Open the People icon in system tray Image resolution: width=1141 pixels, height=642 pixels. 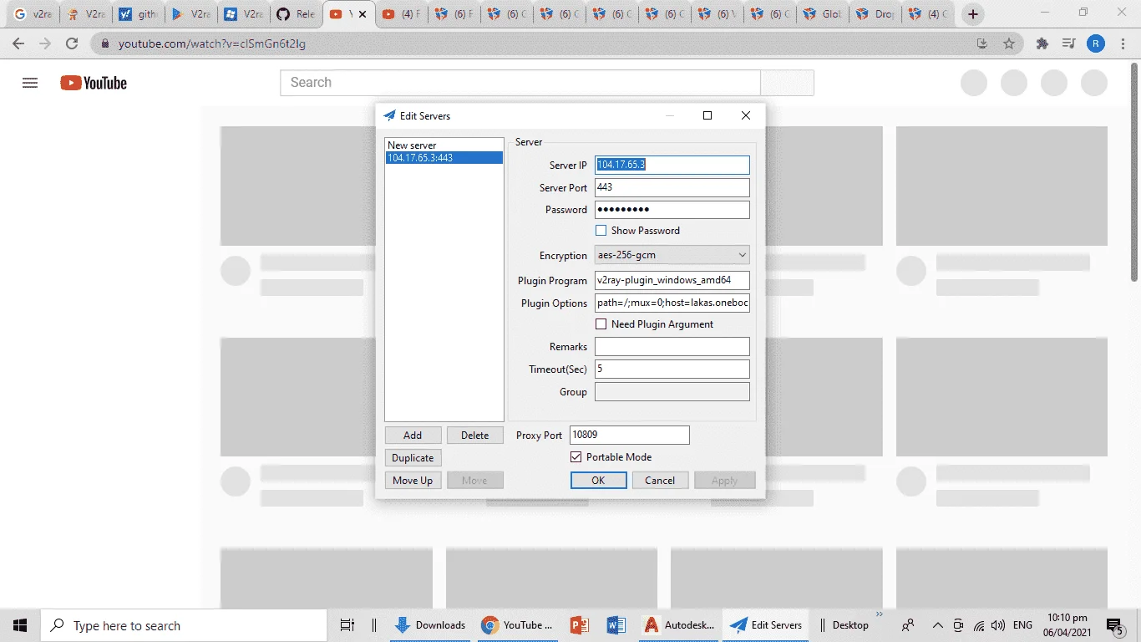908,625
